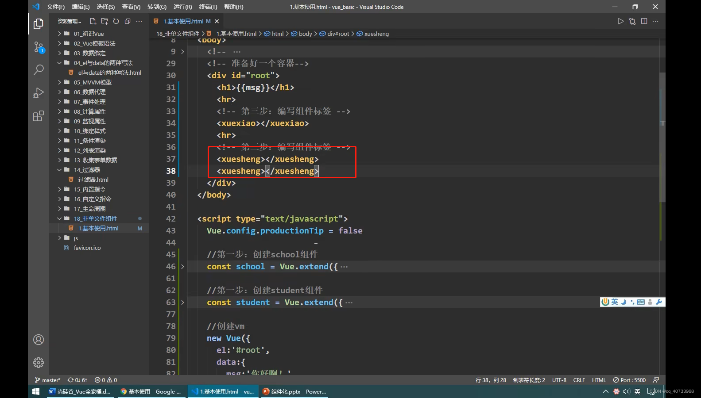Viewport: 701px width, 398px height.
Task: Create a new file in the explorer
Action: click(93, 21)
